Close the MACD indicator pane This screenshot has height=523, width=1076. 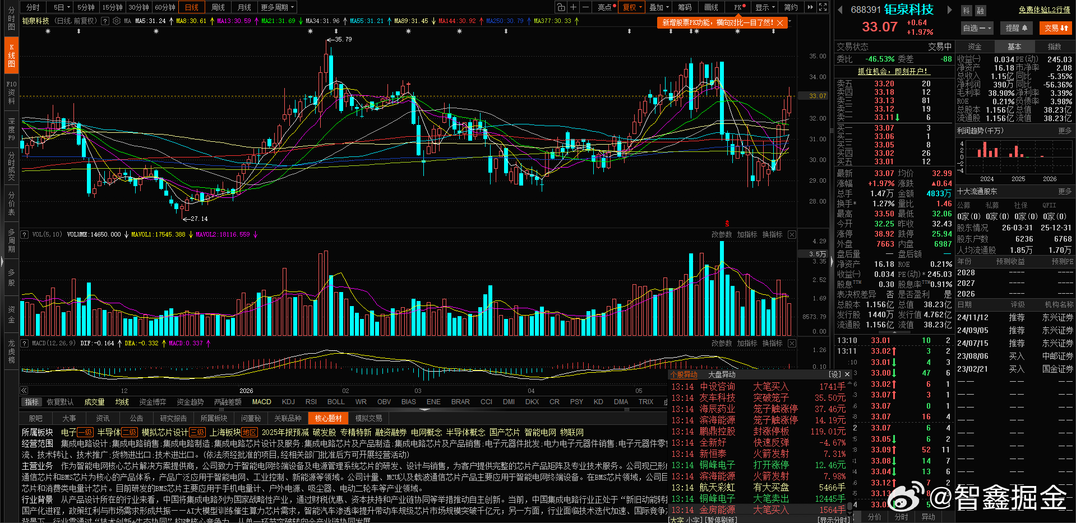[792, 343]
